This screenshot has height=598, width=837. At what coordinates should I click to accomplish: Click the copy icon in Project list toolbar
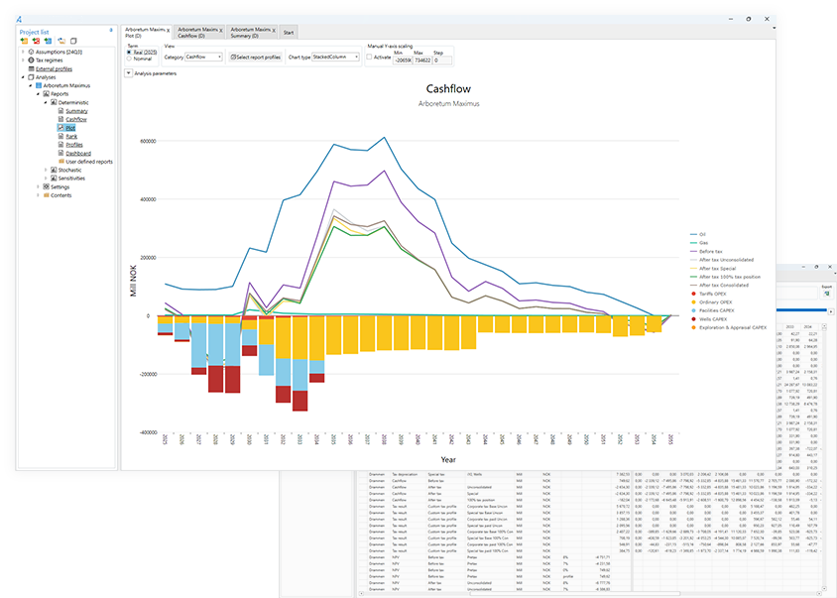point(73,41)
